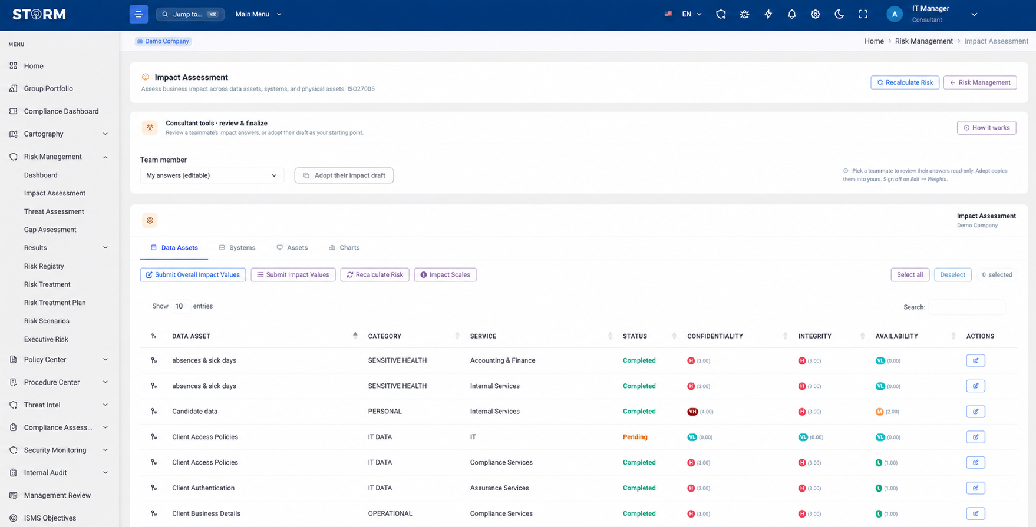The height and width of the screenshot is (527, 1036).
Task: Toggle the sidebar hamburger menu button
Action: pos(138,14)
